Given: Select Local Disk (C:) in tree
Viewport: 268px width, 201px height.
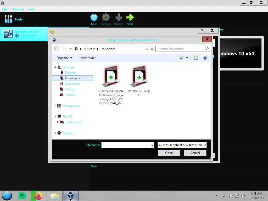Looking at the screenshot, I should click(x=74, y=122).
